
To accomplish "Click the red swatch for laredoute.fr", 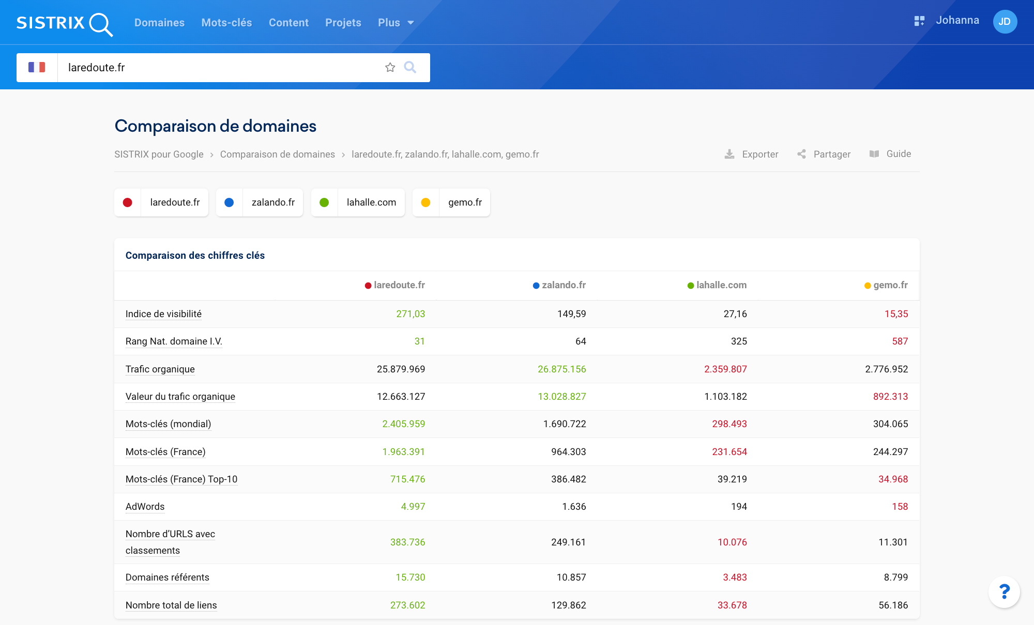I will (128, 202).
